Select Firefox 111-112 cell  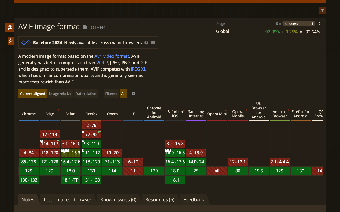(x=91, y=153)
